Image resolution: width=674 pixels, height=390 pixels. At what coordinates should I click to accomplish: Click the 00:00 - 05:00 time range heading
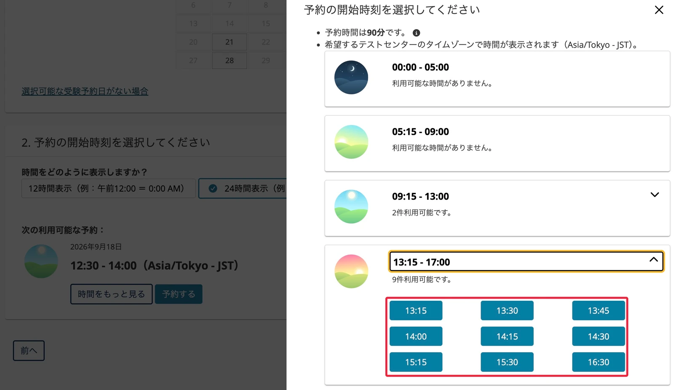[x=420, y=67]
